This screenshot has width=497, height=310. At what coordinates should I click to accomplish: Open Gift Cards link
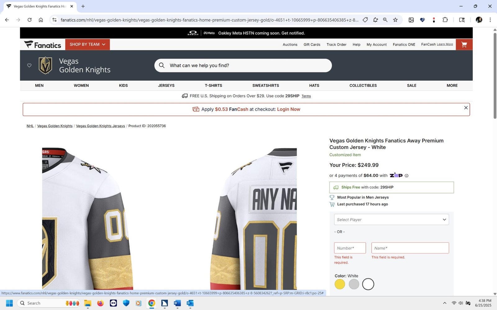tap(312, 45)
